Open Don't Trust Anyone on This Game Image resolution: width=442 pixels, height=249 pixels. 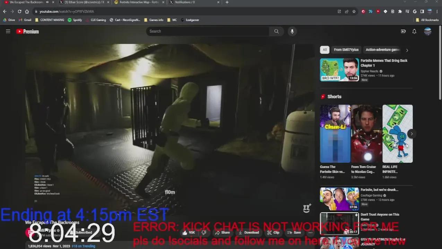(x=380, y=217)
